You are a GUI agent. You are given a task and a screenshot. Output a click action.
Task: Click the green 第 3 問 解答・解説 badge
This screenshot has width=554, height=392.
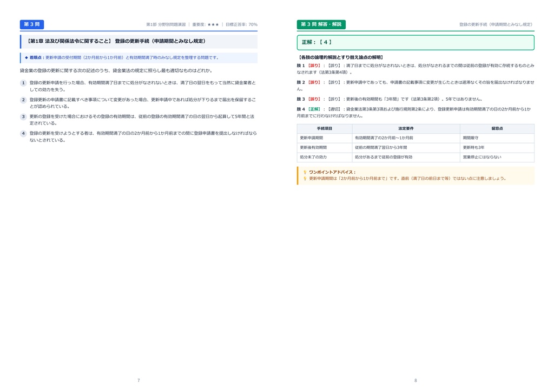pyautogui.click(x=321, y=24)
